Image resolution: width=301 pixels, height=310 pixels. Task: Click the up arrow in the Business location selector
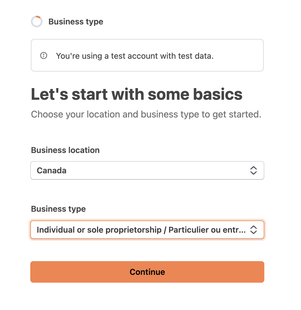coord(254,168)
